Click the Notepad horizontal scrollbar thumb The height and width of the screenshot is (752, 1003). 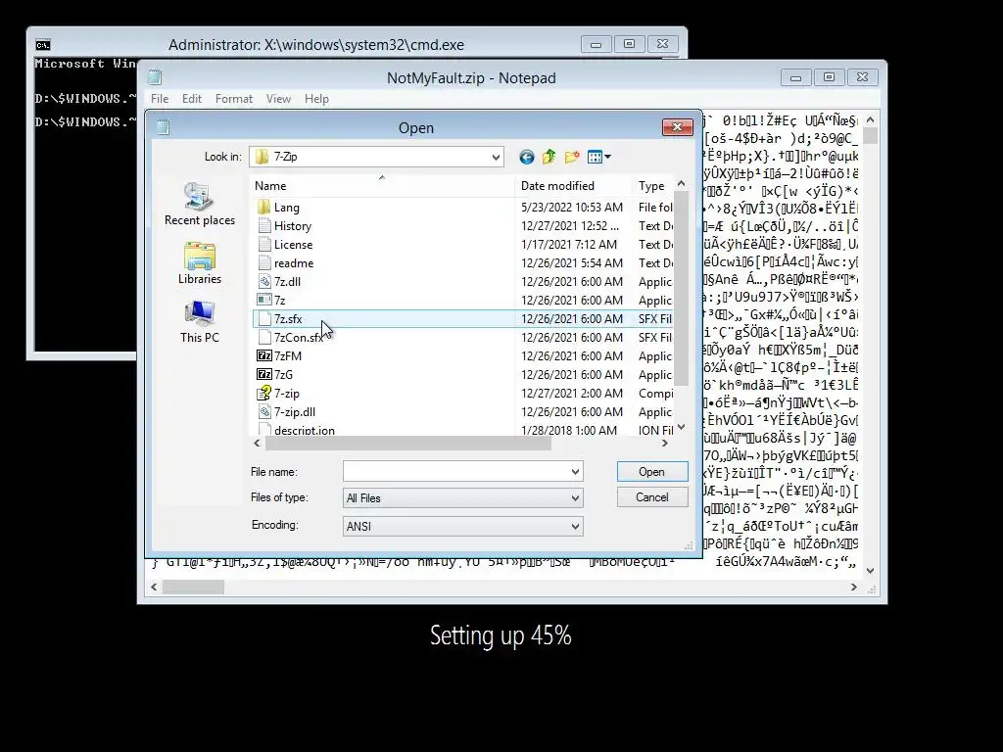tap(193, 587)
